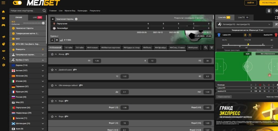Expand Популярные соревнования chevron
This screenshot has width=278, height=131.
coord(43,55)
